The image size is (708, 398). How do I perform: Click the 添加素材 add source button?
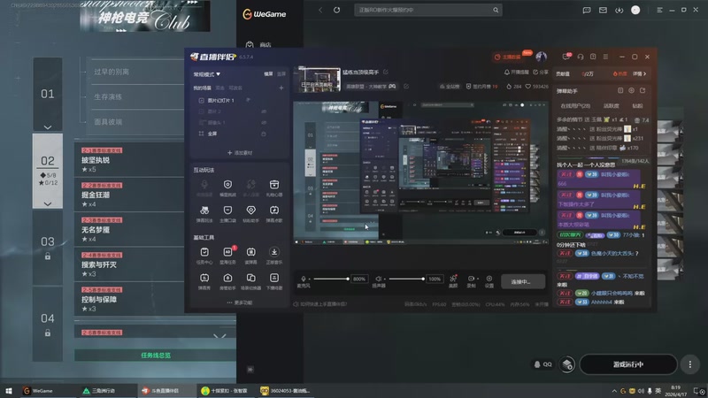click(x=240, y=152)
